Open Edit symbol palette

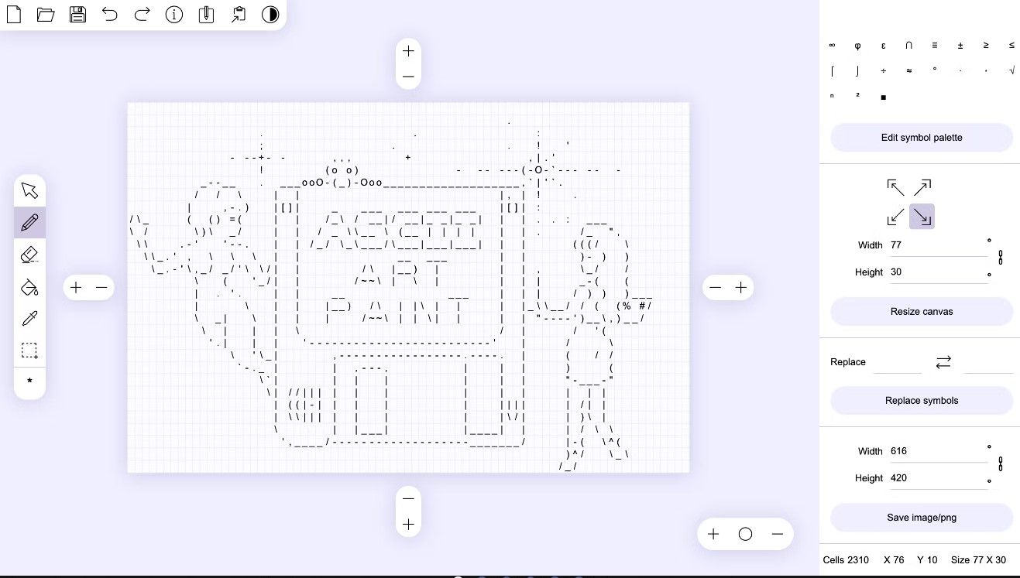pyautogui.click(x=921, y=137)
